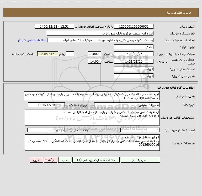Open مشاهده مدارک پیوستی (1) attachments

96,160
